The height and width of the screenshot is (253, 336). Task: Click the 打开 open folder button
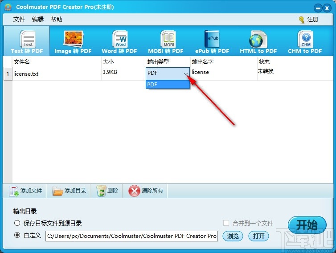click(258, 236)
